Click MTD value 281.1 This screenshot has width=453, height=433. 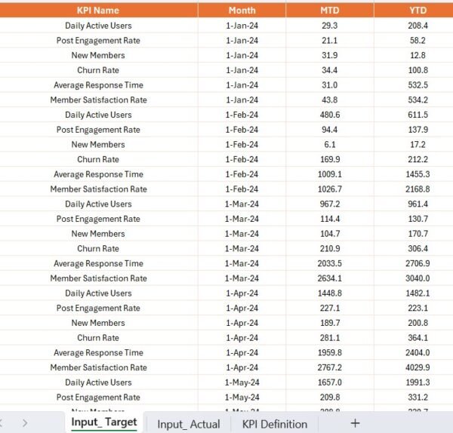[x=330, y=338]
